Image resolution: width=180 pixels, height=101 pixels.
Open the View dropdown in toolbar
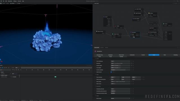pyautogui.click(x=19, y=3)
